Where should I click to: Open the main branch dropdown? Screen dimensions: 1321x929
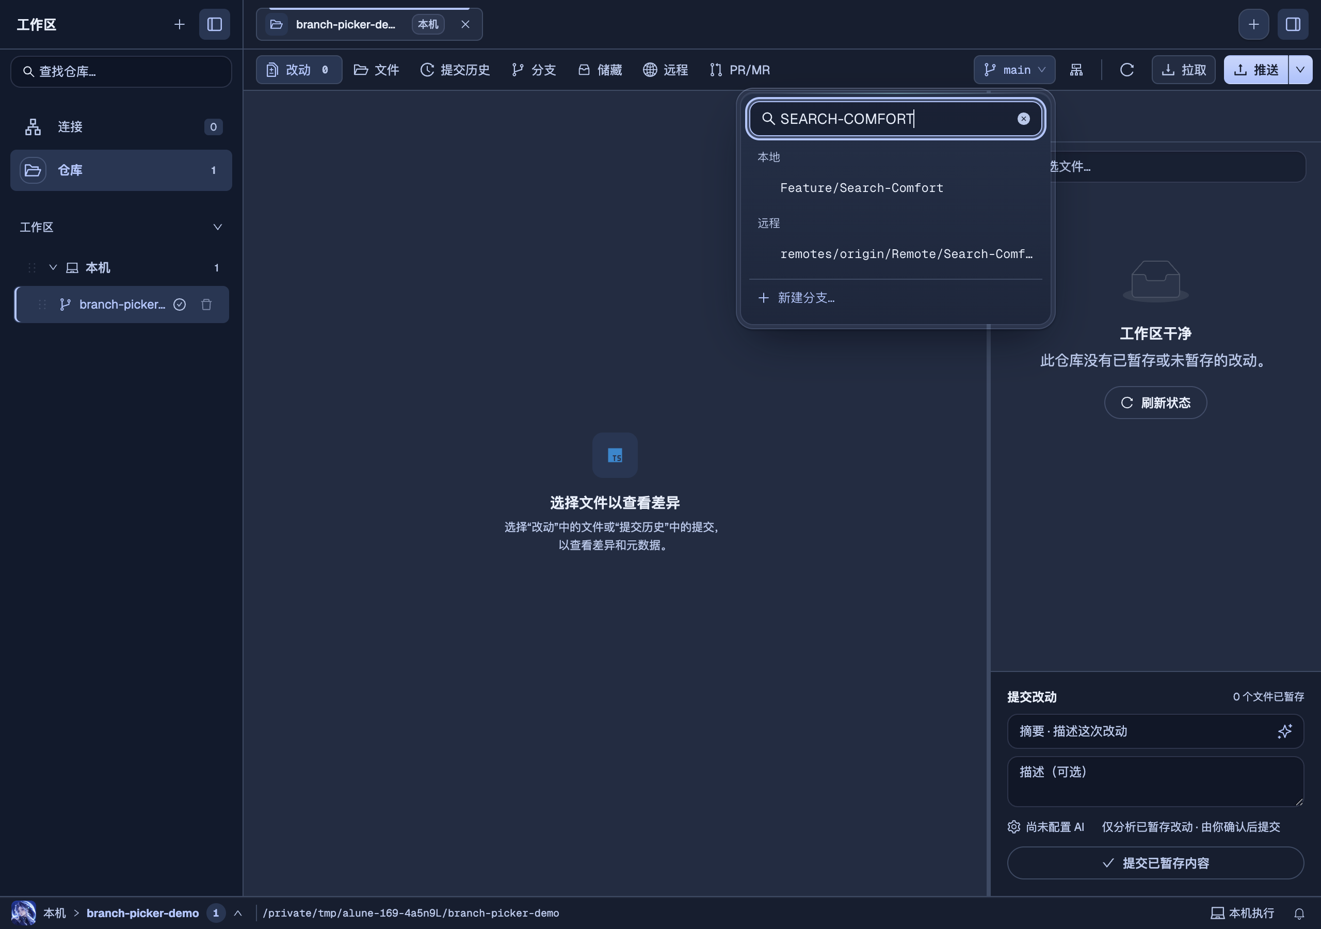[x=1014, y=70]
